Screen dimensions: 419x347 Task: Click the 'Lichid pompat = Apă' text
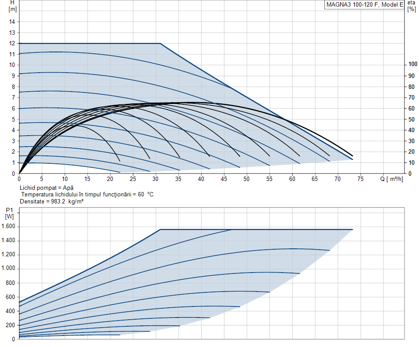(47, 188)
